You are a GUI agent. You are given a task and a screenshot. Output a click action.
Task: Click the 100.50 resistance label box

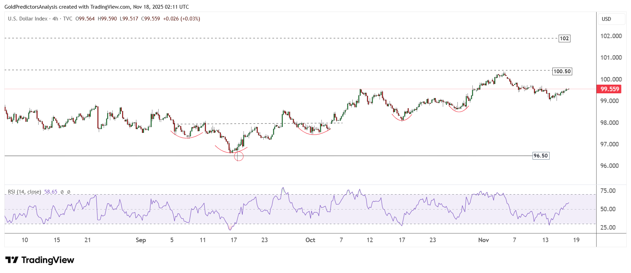(562, 71)
